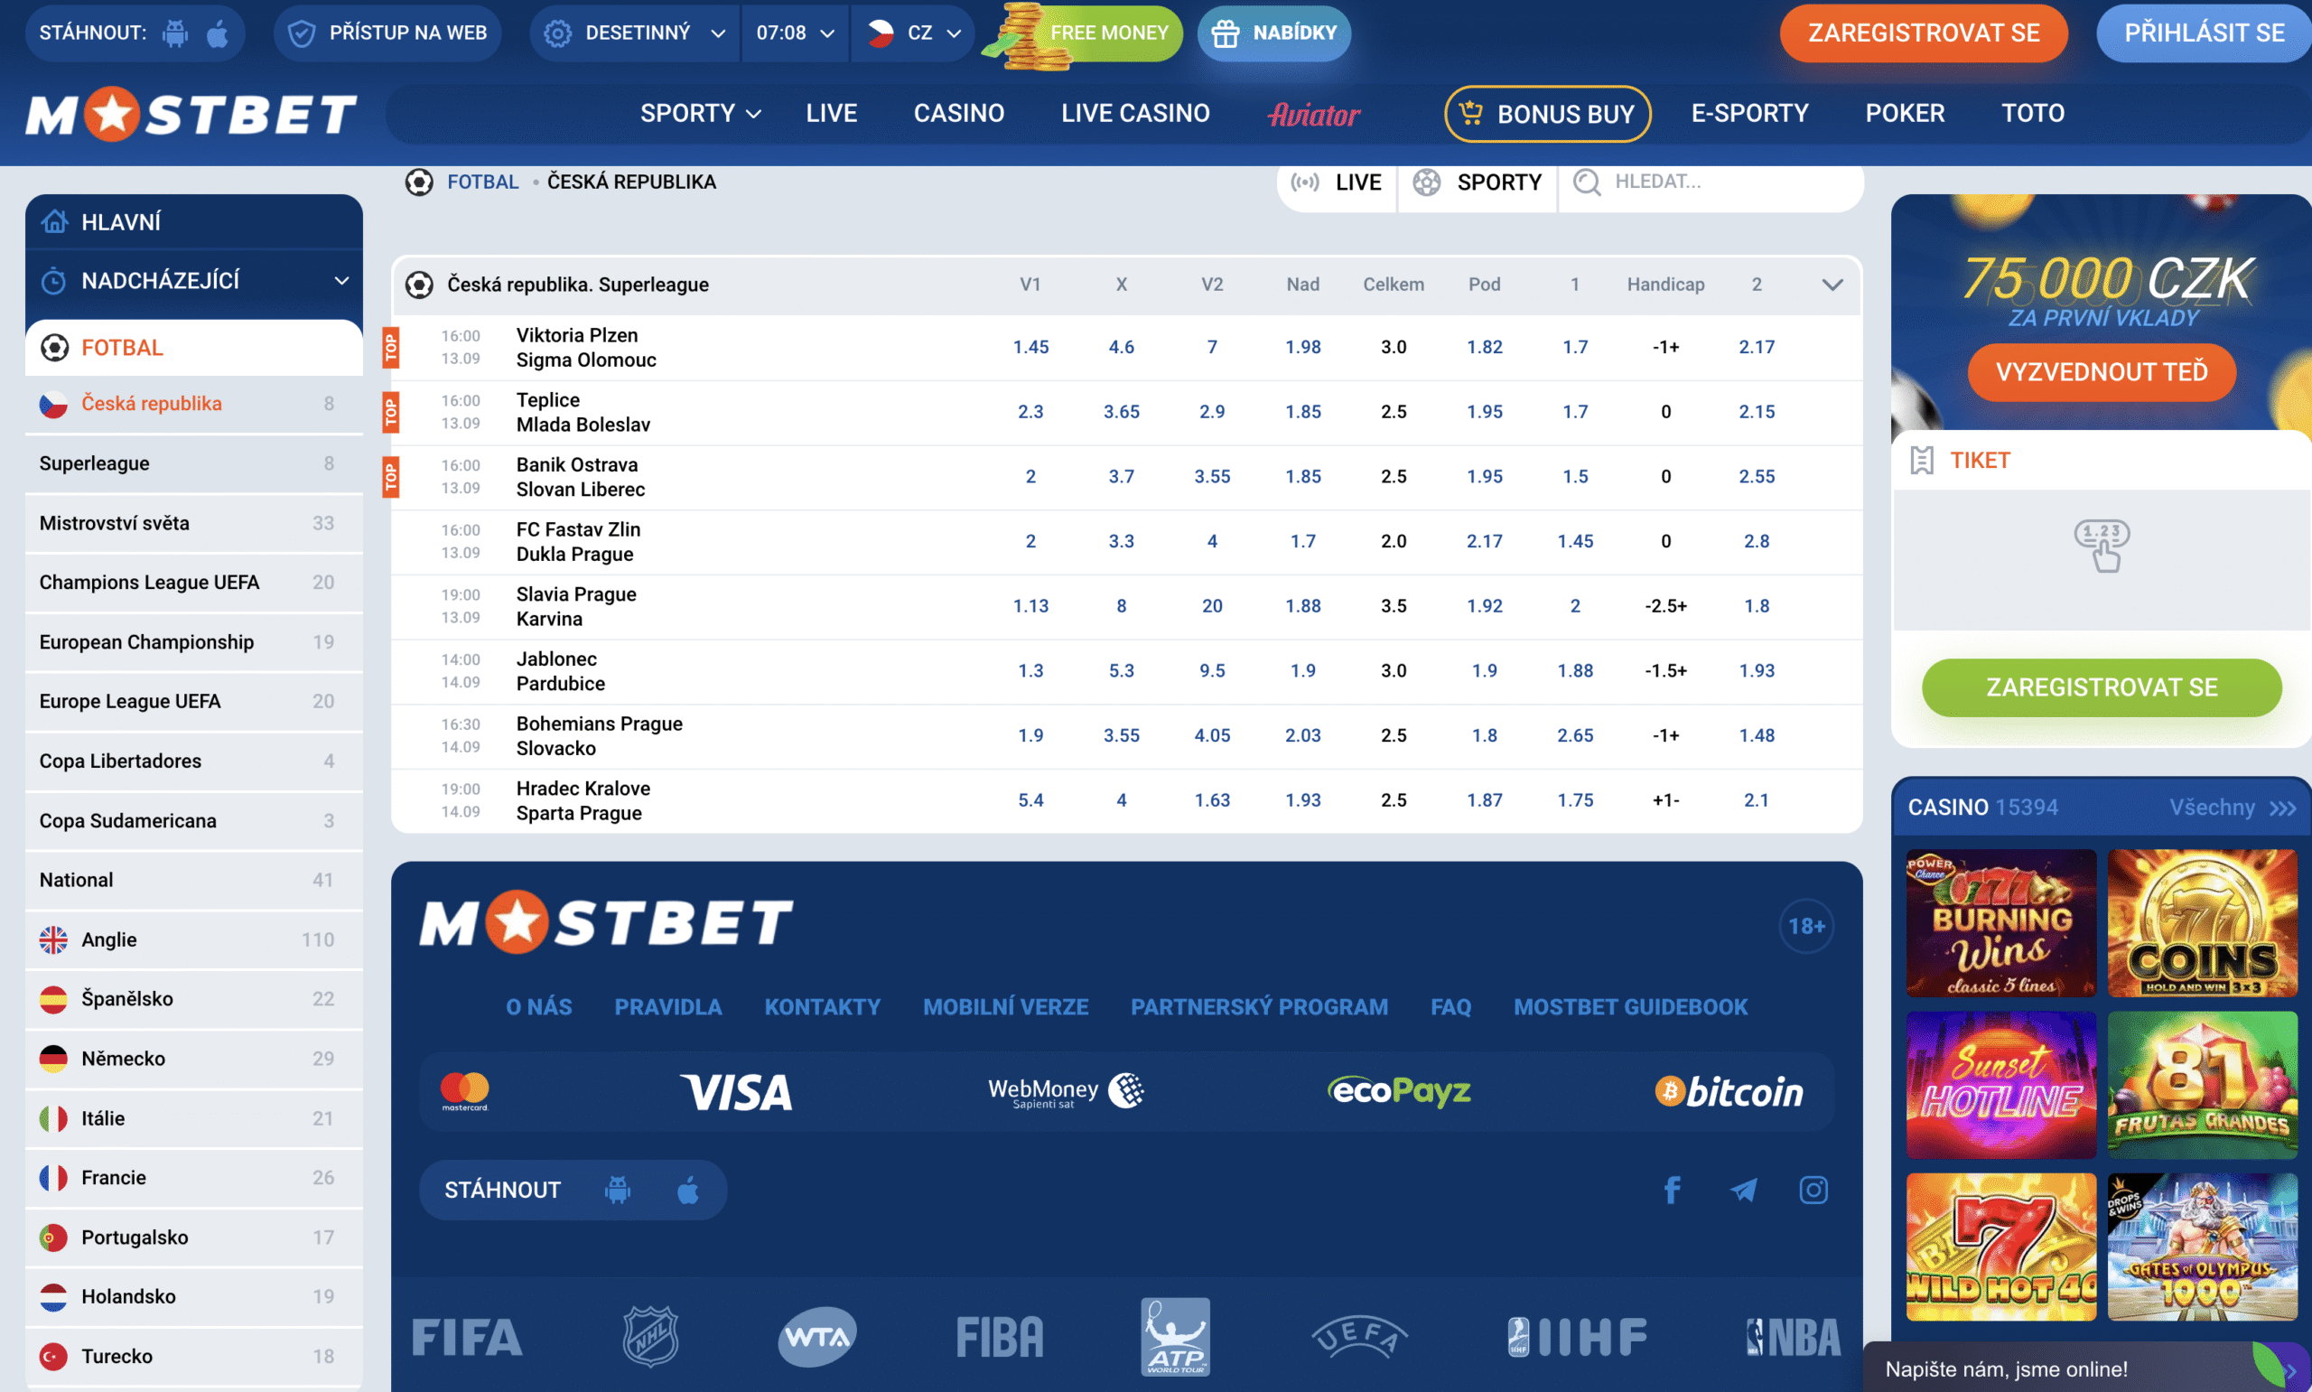Open the Pravidla footer link
2312x1392 pixels.
(x=667, y=1007)
